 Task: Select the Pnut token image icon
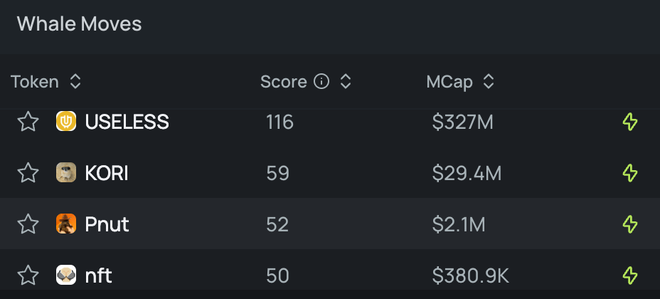tap(66, 224)
